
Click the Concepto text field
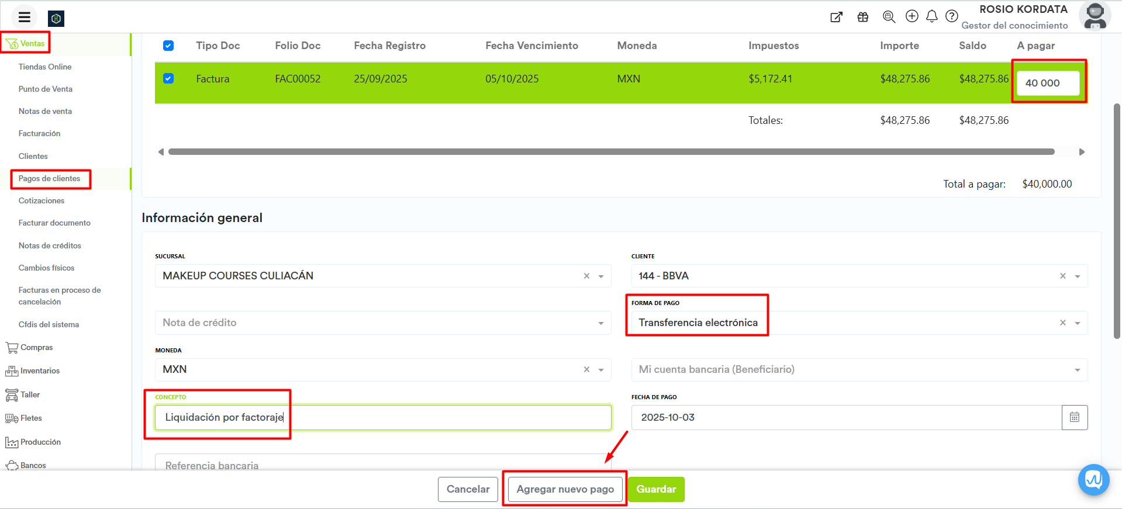[x=383, y=417]
